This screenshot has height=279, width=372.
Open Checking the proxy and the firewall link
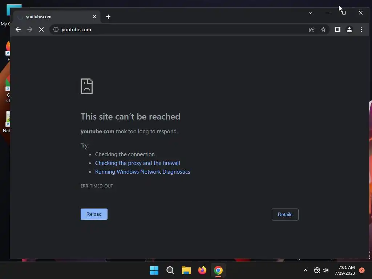click(137, 163)
